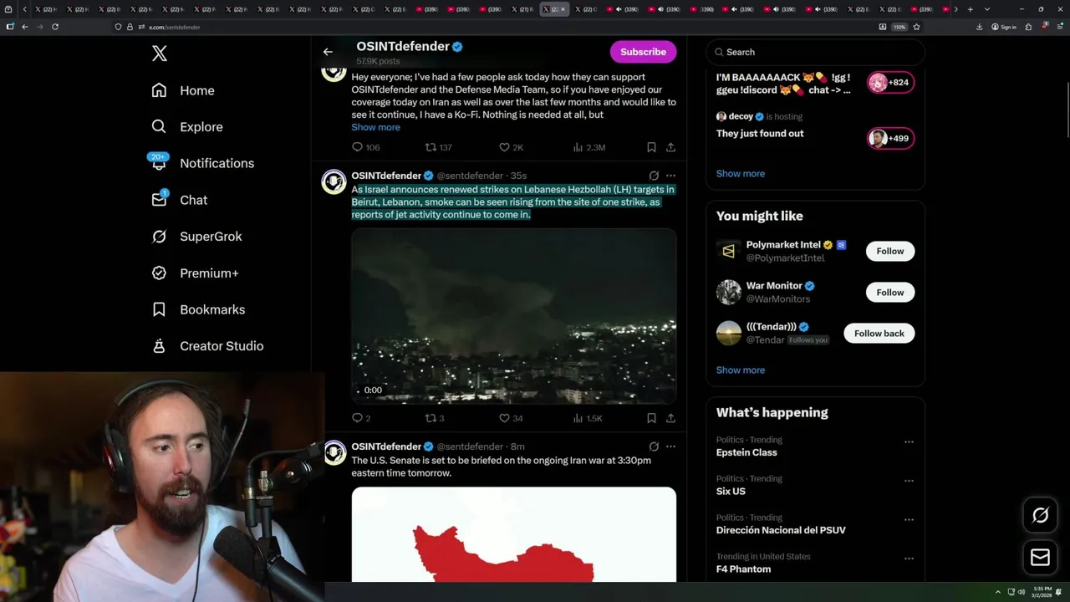The width and height of the screenshot is (1070, 602).
Task: Open Grok icon on Senate briefing post
Action: (x=654, y=446)
